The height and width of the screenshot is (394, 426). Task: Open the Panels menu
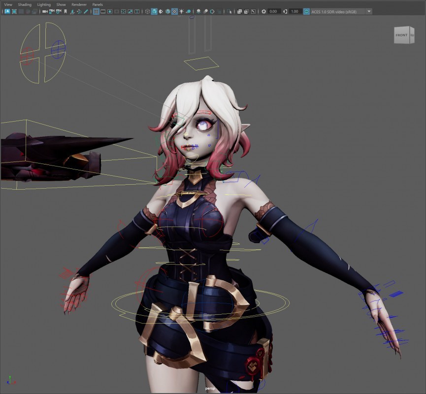pyautogui.click(x=98, y=4)
